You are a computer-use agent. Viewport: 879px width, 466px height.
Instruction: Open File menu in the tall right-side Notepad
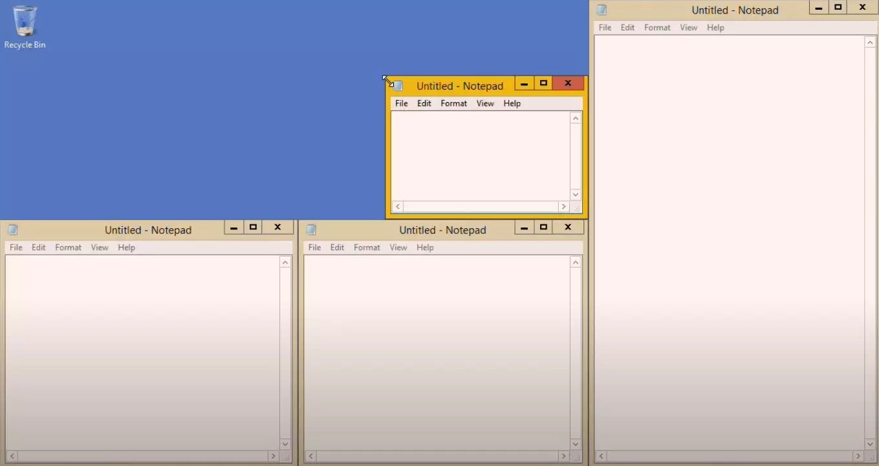pyautogui.click(x=605, y=28)
